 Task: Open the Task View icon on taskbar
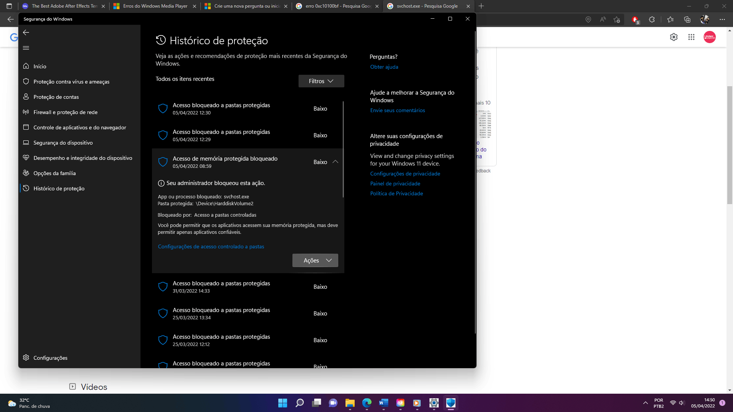point(316,403)
